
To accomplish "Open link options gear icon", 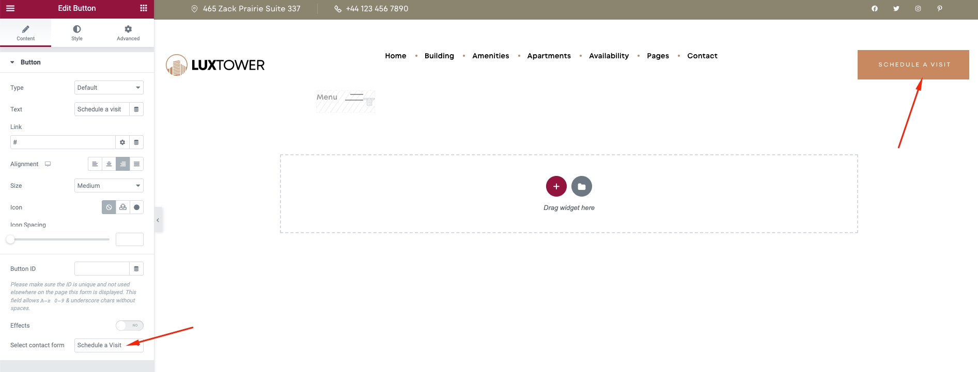I will (122, 142).
